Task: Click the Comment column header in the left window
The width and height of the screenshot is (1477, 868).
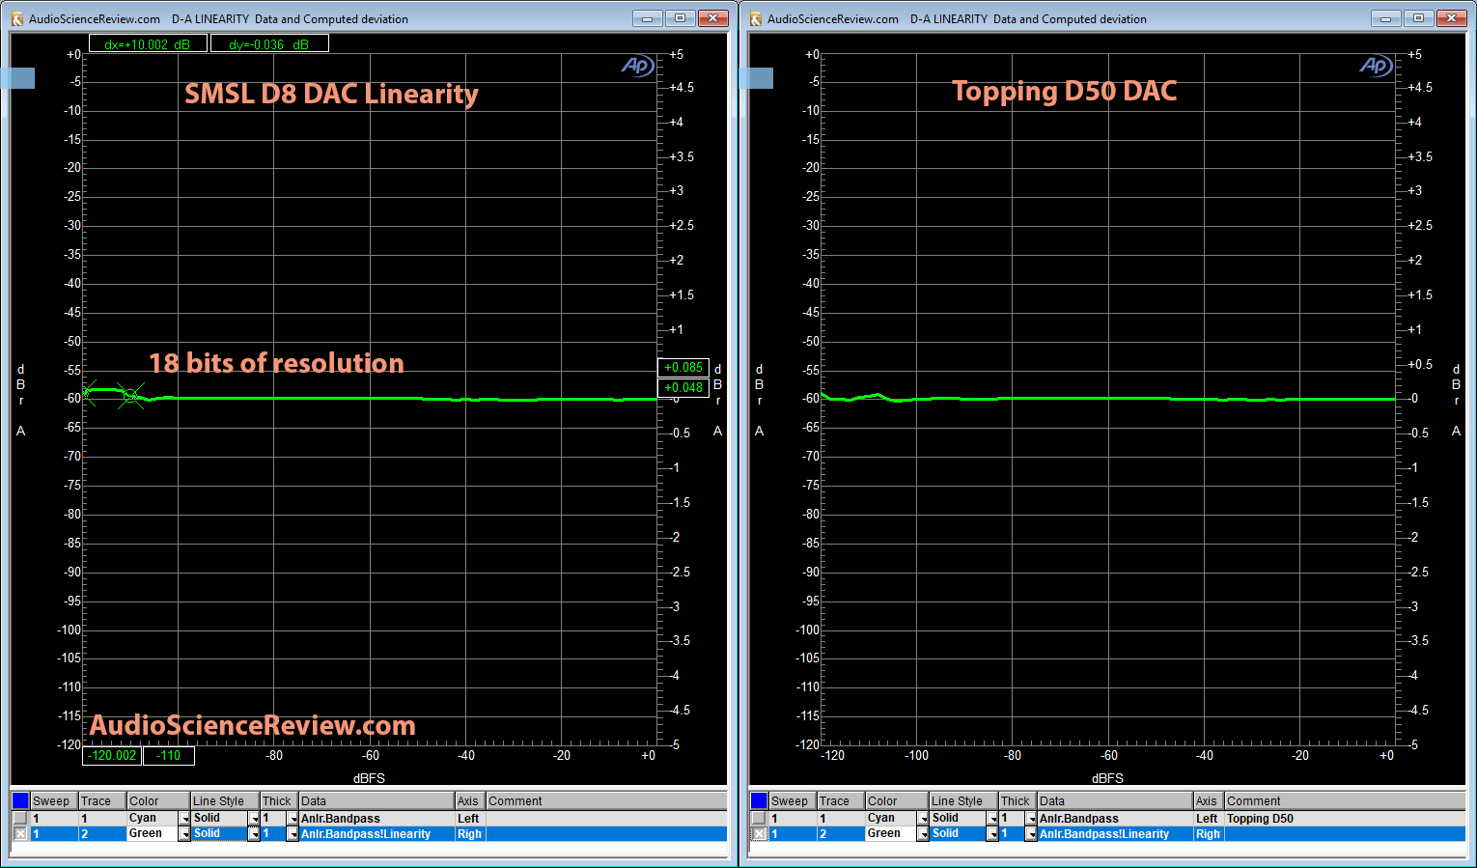Action: coord(606,800)
